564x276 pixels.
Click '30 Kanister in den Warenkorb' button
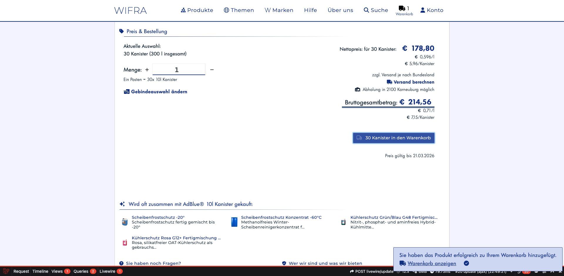[x=394, y=138]
